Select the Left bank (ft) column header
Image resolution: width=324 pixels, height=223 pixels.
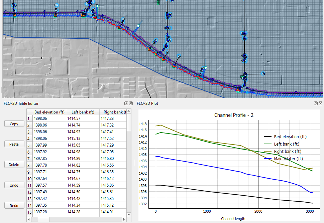[x=83, y=112]
